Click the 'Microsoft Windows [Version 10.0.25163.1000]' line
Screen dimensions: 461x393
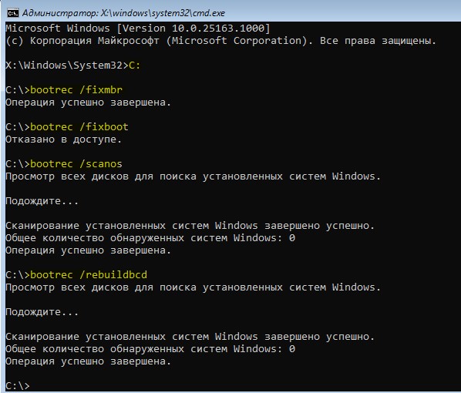click(137, 29)
